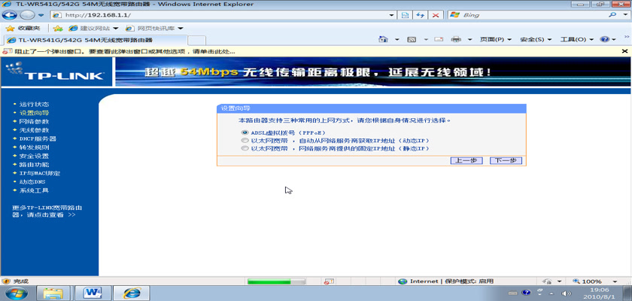The height and width of the screenshot is (301, 632).
Task: Click the 下一步 (Next) button
Action: point(505,160)
